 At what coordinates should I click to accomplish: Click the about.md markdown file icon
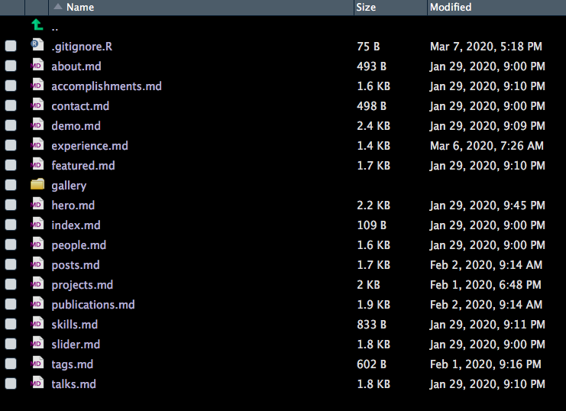[37, 66]
